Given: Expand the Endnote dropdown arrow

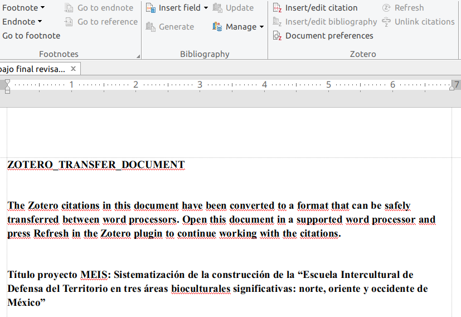Looking at the screenshot, I should point(40,22).
